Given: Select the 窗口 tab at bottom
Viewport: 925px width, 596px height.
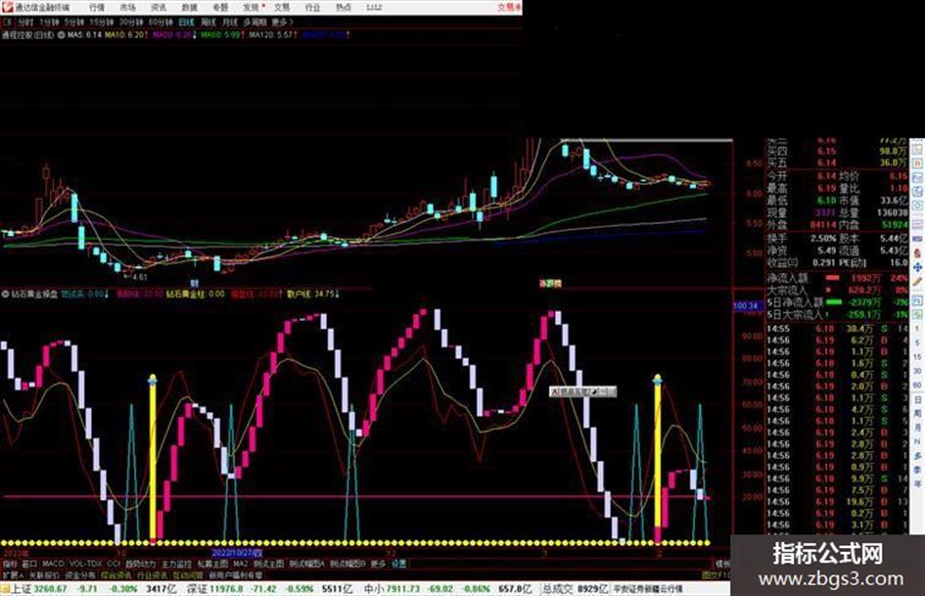Looking at the screenshot, I should point(29,564).
